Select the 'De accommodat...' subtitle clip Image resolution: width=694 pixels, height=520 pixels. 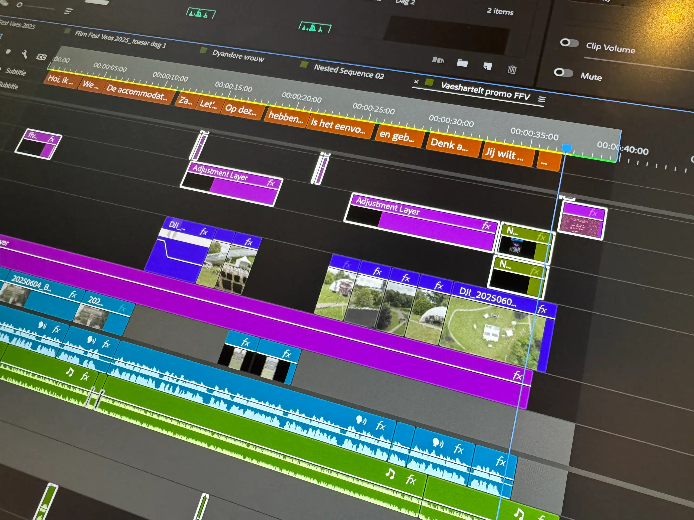[x=138, y=93]
